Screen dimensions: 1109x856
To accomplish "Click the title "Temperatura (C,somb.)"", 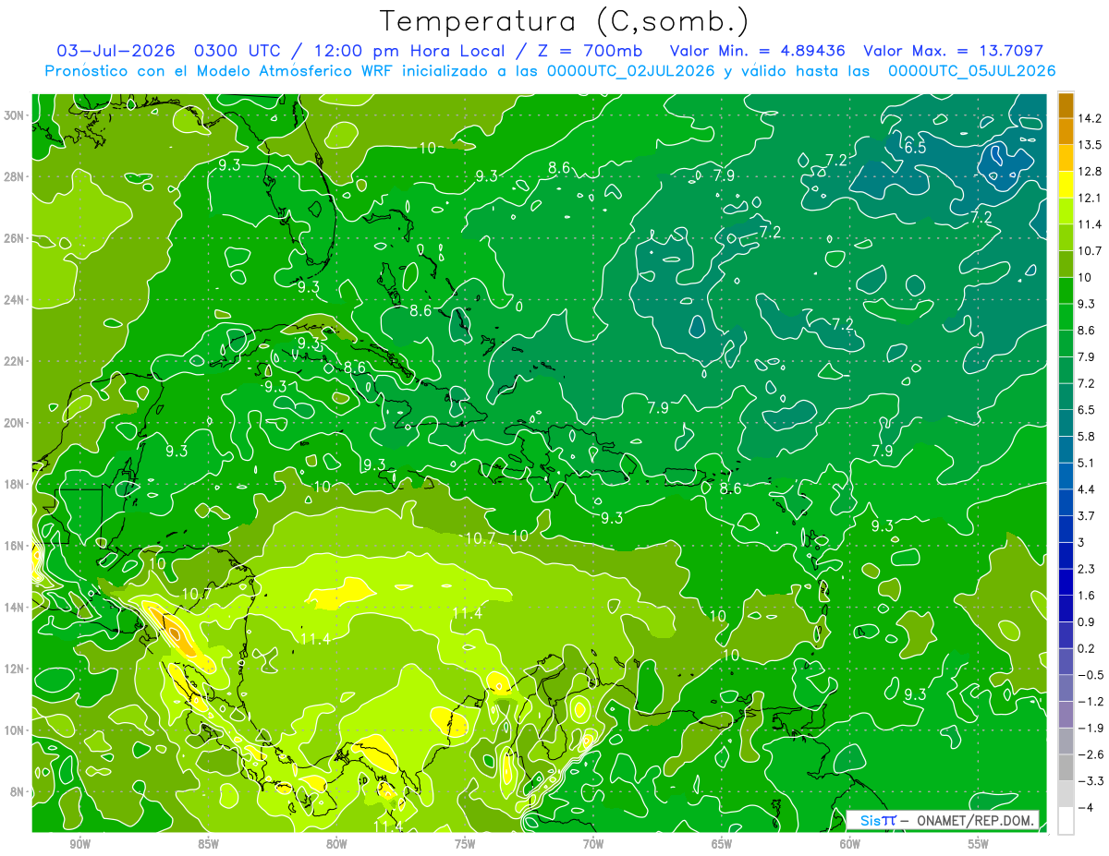I will [x=565, y=21].
